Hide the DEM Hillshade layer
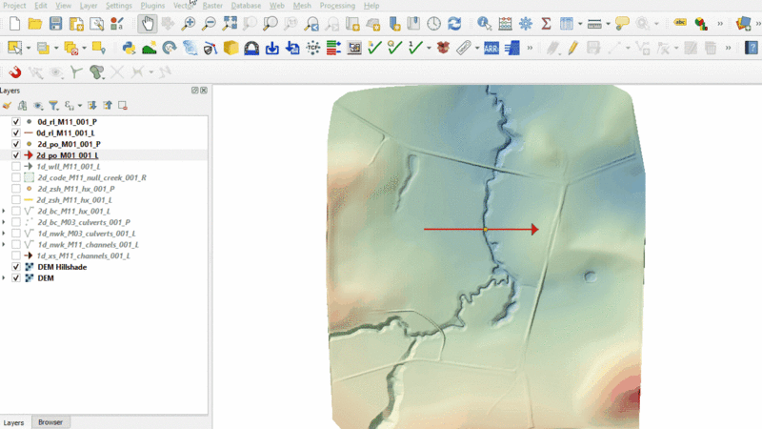The image size is (762, 429). click(x=16, y=267)
